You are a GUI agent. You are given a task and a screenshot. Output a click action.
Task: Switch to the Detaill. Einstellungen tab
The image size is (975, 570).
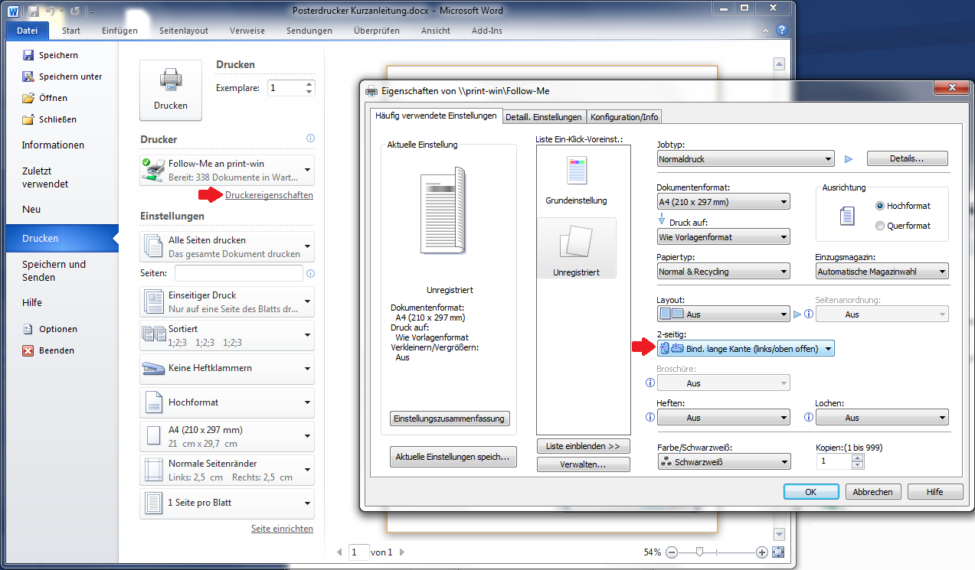pos(544,117)
